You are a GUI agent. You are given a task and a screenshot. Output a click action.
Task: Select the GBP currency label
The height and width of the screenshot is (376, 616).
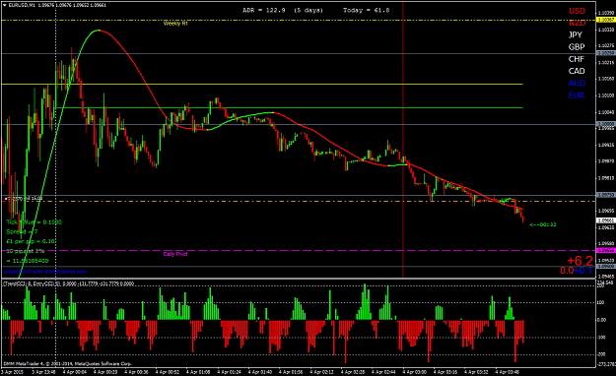point(577,47)
